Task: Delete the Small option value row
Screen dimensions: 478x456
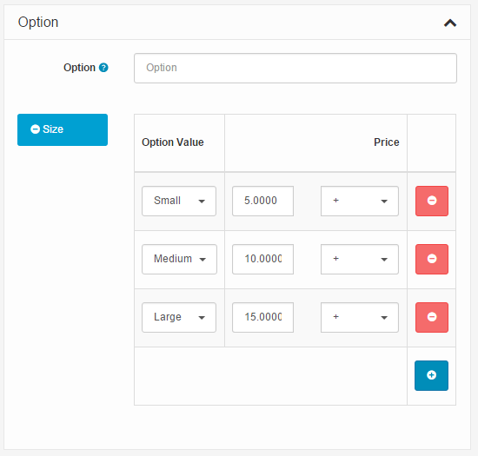Action: (x=432, y=201)
